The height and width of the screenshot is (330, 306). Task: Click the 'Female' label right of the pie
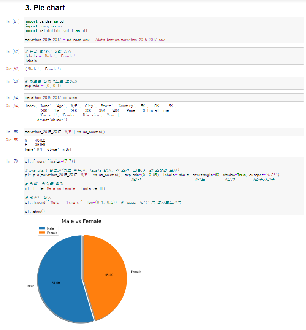136,272
